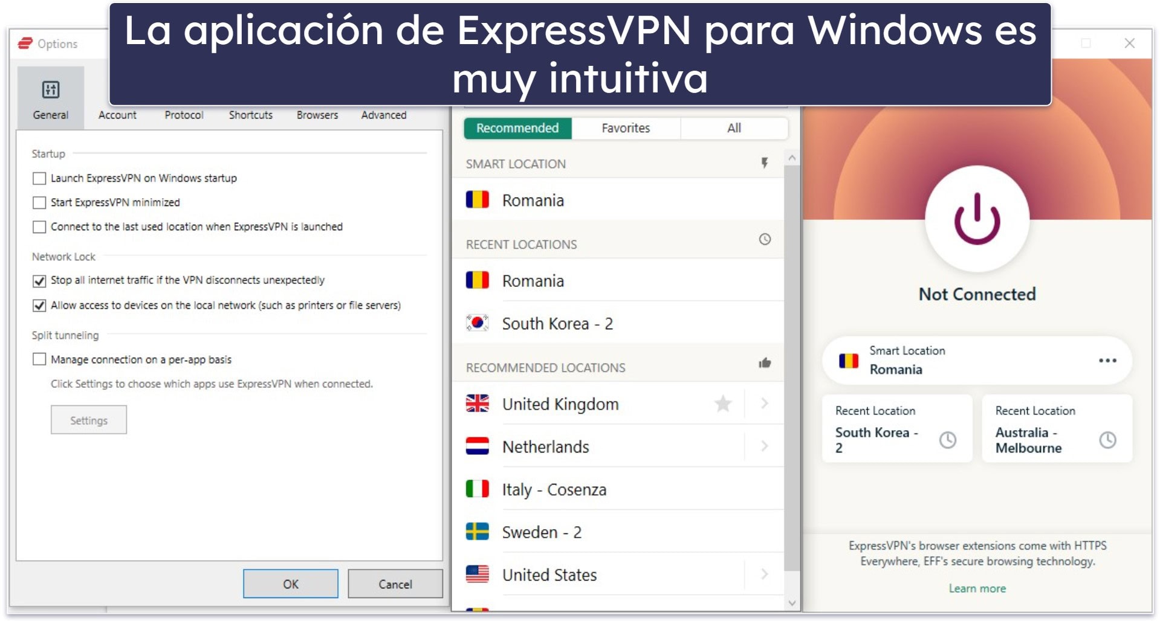Select the All locations tab
This screenshot has width=1160, height=621.
click(x=734, y=128)
